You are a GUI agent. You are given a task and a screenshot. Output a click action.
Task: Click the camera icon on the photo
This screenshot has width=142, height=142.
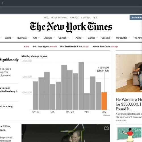click(x=106, y=128)
